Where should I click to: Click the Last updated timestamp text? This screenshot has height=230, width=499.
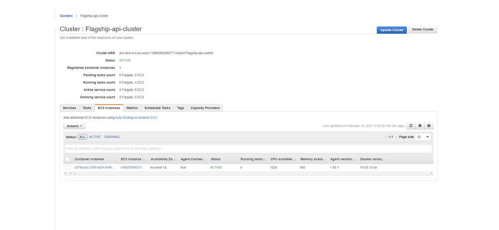(x=364, y=126)
